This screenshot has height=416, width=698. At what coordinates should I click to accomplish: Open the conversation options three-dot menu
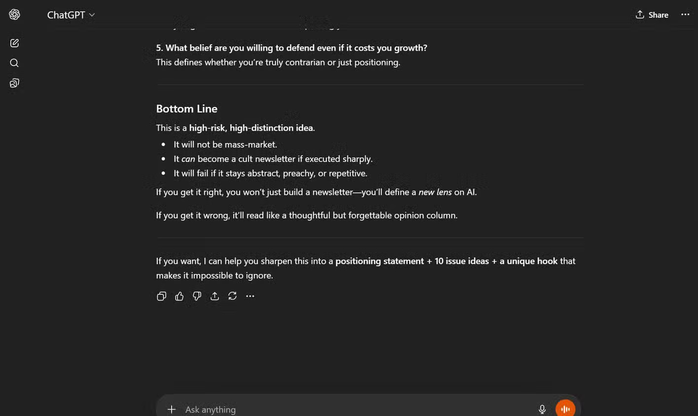tap(685, 15)
